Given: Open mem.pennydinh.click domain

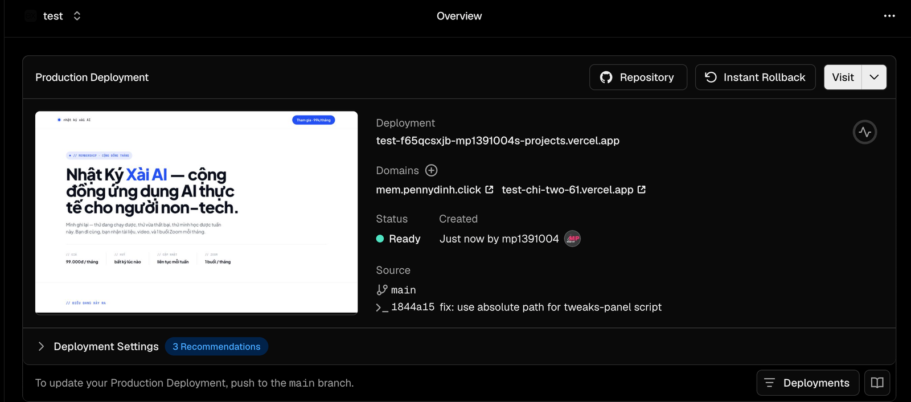Looking at the screenshot, I should [x=428, y=190].
